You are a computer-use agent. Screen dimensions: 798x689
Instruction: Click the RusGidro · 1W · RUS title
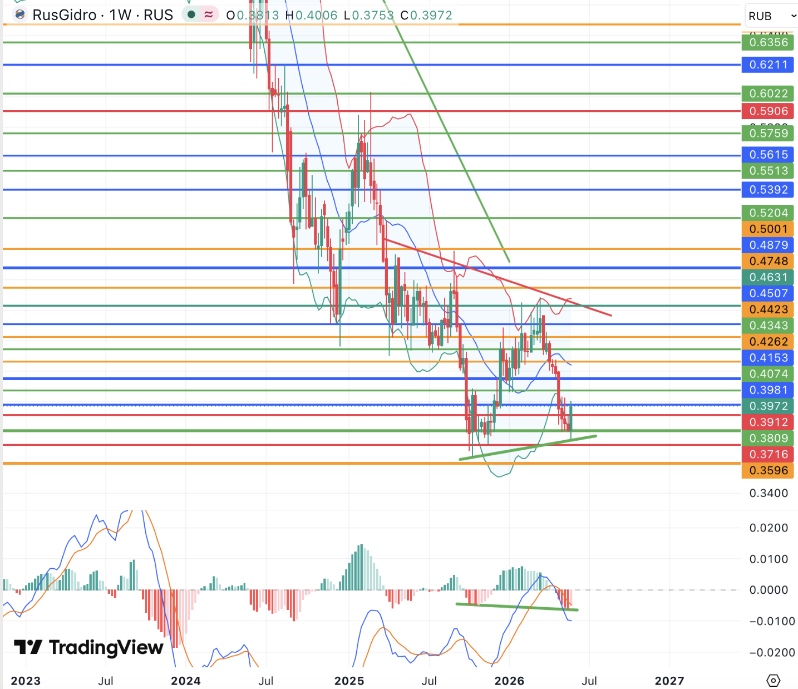click(103, 14)
